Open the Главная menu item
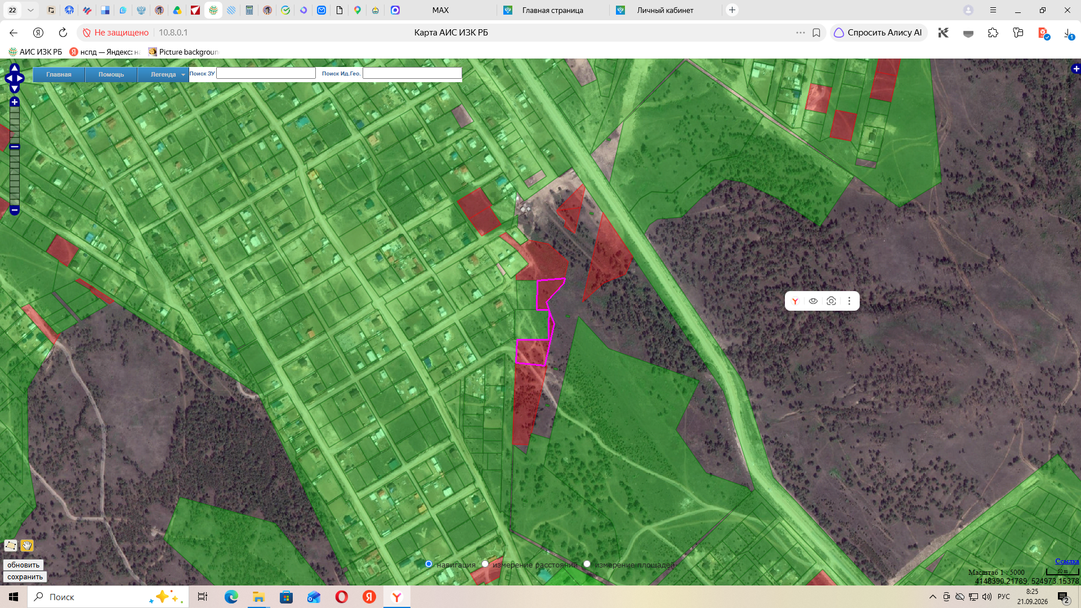1081x608 pixels. 59,74
